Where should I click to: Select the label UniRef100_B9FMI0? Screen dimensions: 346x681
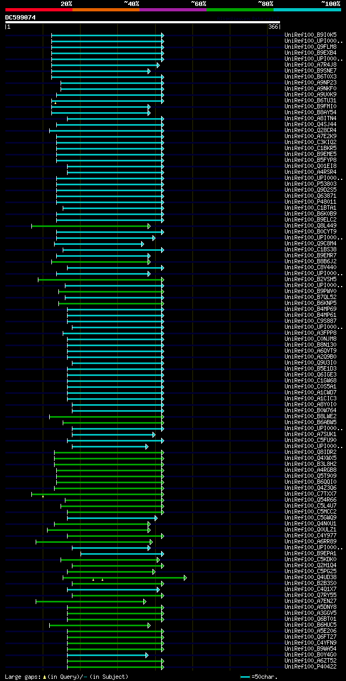pyautogui.click(x=310, y=106)
